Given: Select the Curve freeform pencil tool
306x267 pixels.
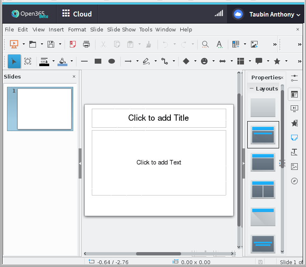Looking at the screenshot, I should [146, 61].
